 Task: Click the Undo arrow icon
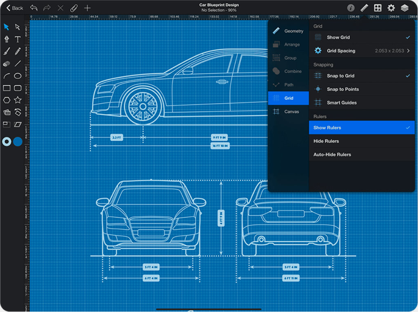(x=34, y=8)
